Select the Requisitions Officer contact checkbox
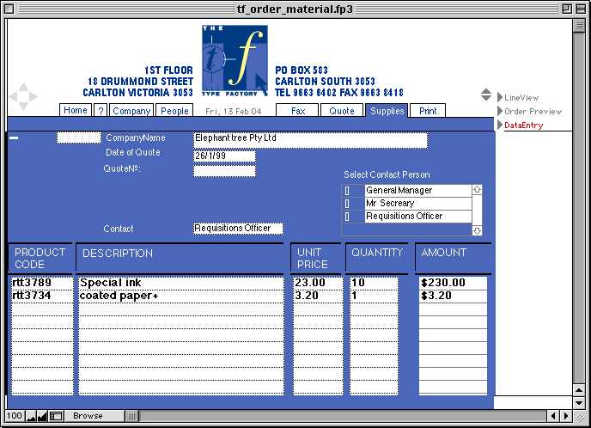591x428 pixels. [348, 217]
